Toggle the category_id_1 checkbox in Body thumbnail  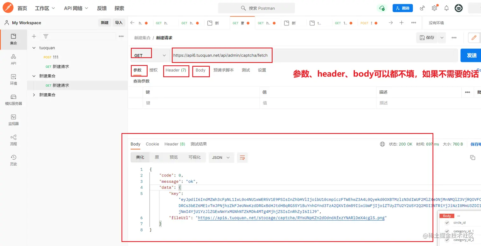pyautogui.click(x=447, y=231)
